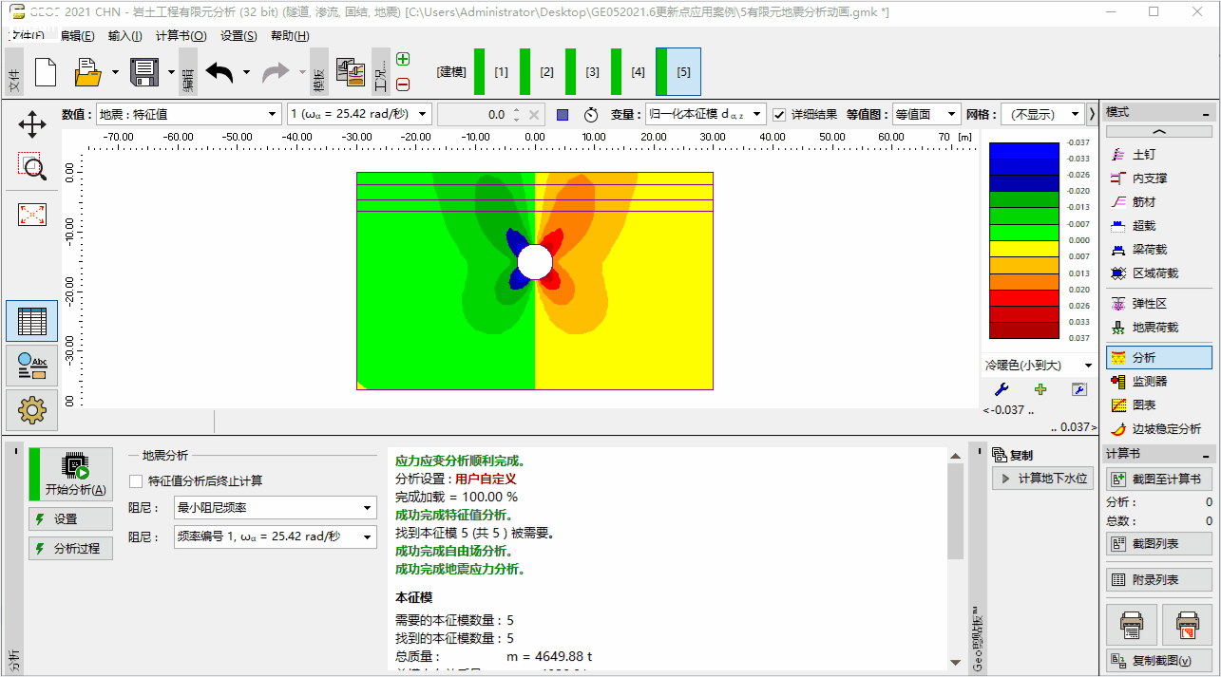Viewport: 1221px width, 677px height.
Task: Select the pan (move) tool
Action: (x=32, y=124)
